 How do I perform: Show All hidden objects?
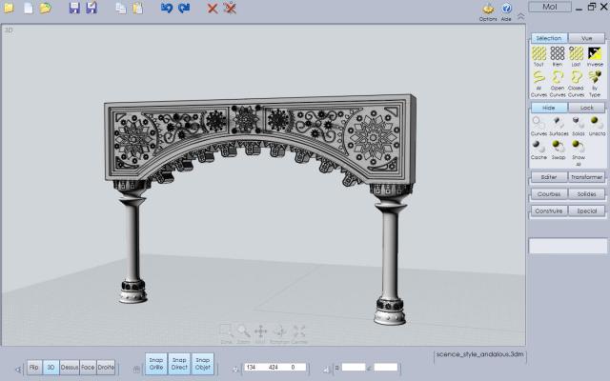point(579,153)
